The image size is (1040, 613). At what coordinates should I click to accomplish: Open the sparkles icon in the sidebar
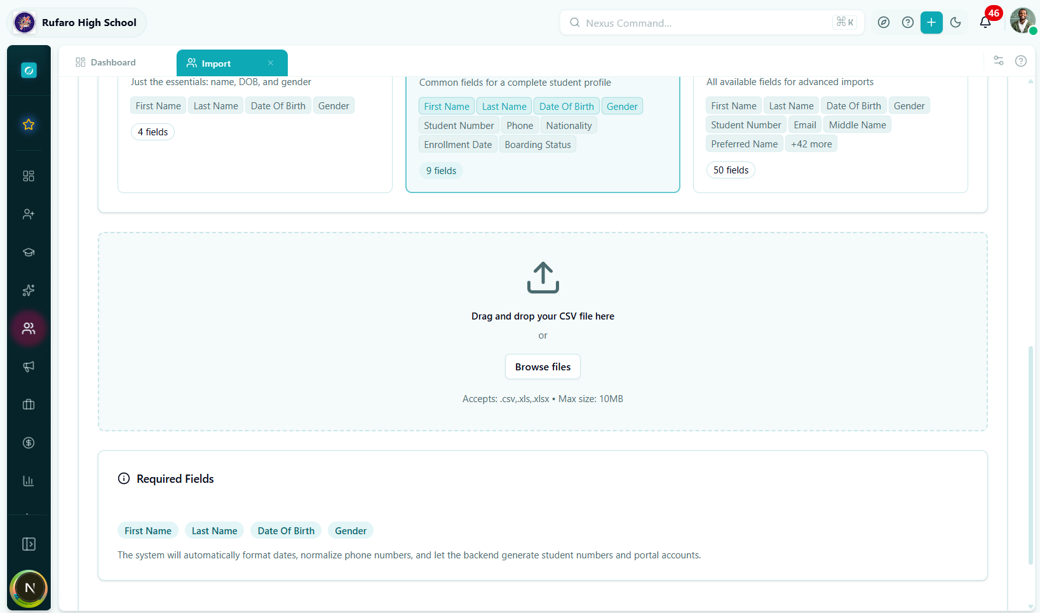coord(29,290)
